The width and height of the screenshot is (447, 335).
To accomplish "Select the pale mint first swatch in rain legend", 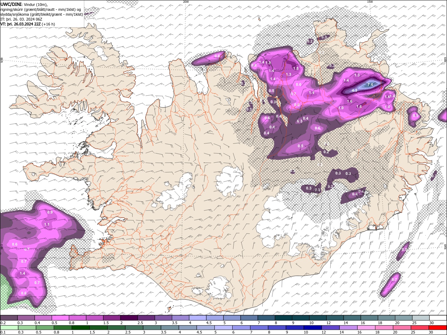I will 9,328.
